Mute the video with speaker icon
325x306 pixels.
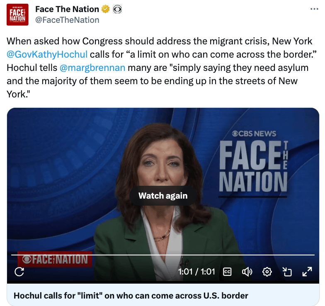pos(247,272)
